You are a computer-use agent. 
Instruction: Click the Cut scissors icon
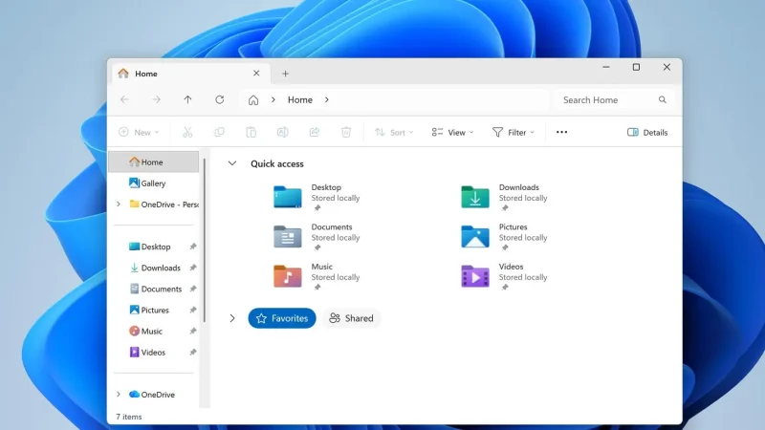(187, 132)
